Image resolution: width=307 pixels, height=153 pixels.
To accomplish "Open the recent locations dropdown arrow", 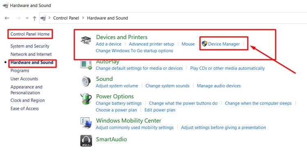I will [27, 18].
